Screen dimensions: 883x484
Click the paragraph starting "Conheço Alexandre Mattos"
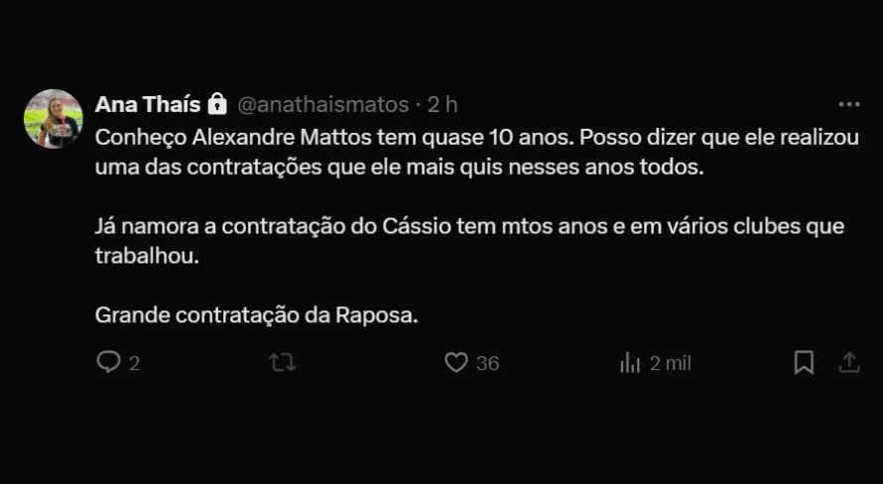476,152
